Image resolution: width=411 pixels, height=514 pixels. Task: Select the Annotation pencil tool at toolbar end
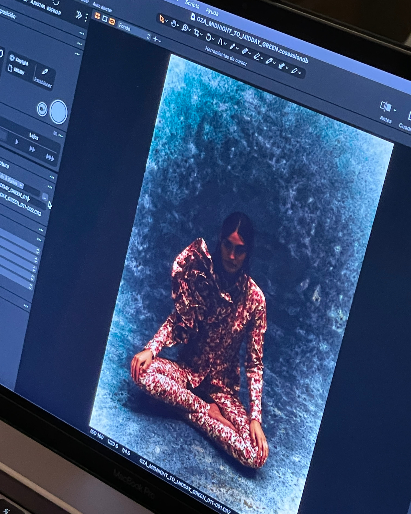pyautogui.click(x=294, y=71)
